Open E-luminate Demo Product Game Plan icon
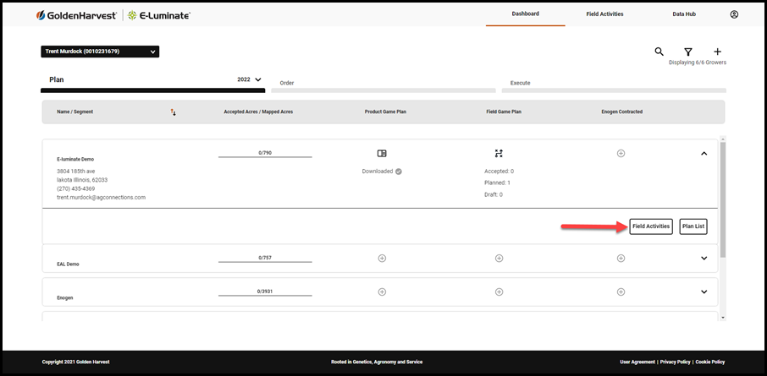The height and width of the screenshot is (376, 767). 382,153
